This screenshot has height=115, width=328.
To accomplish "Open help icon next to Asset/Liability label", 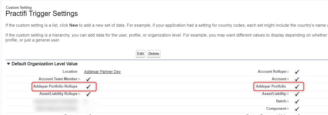I will (x=287, y=94).
